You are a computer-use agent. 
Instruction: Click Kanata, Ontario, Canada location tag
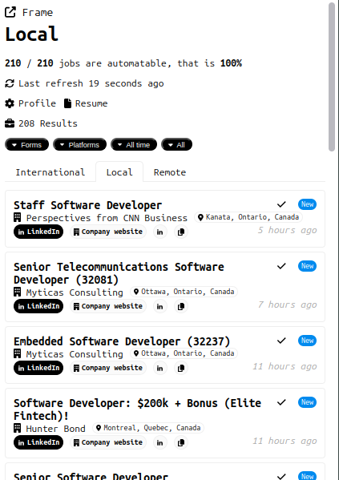(x=248, y=217)
